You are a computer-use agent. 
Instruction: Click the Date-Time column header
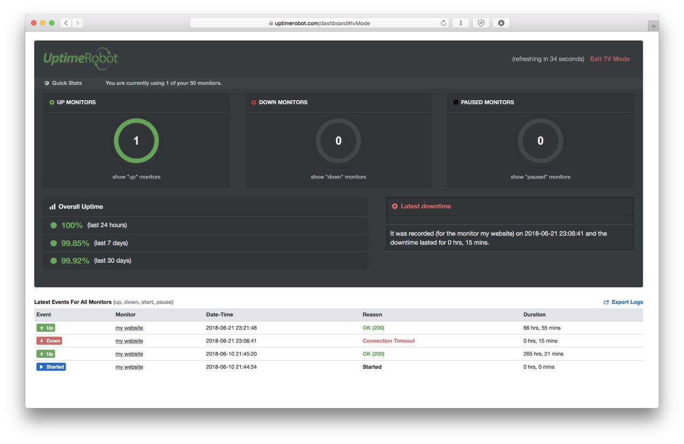(x=220, y=315)
